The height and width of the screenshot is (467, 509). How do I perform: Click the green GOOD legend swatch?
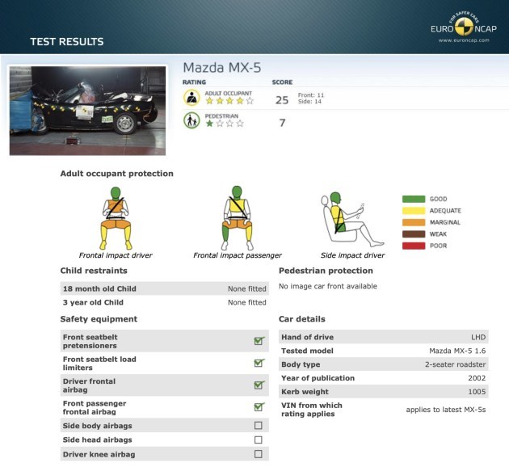pyautogui.click(x=414, y=199)
